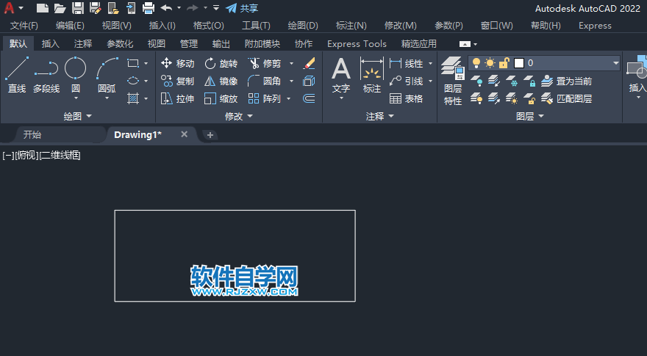Switch to the 注释 ribbon tab
This screenshot has height=356, width=647.
click(83, 44)
